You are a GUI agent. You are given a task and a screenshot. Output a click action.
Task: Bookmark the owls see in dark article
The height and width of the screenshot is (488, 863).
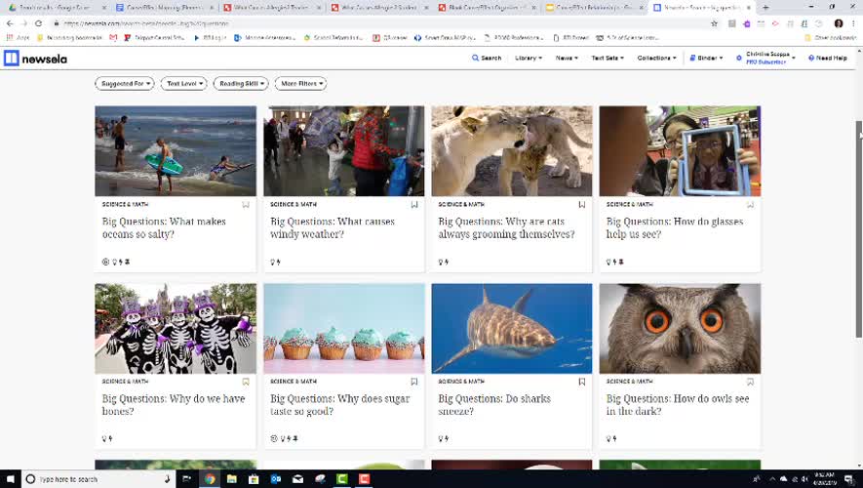click(750, 382)
